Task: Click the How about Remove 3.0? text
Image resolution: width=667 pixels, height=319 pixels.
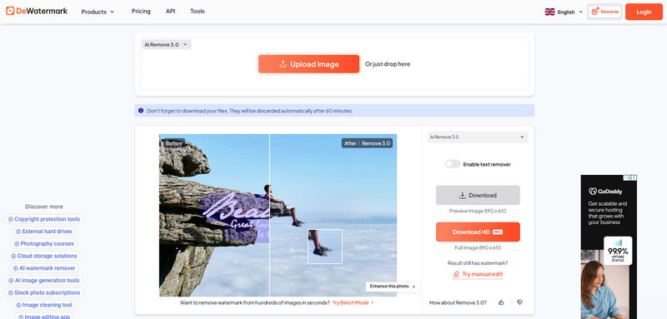Action: pyautogui.click(x=458, y=302)
